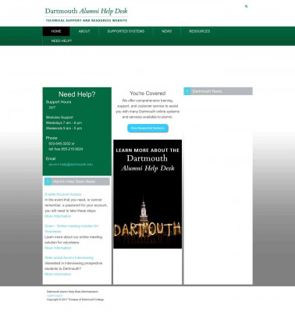Click More information under Alumni Interviewing
Image resolution: width=295 pixels, height=312 pixels.
pos(58,274)
